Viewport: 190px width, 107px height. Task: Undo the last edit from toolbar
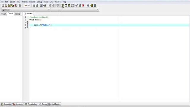pos(26,5)
